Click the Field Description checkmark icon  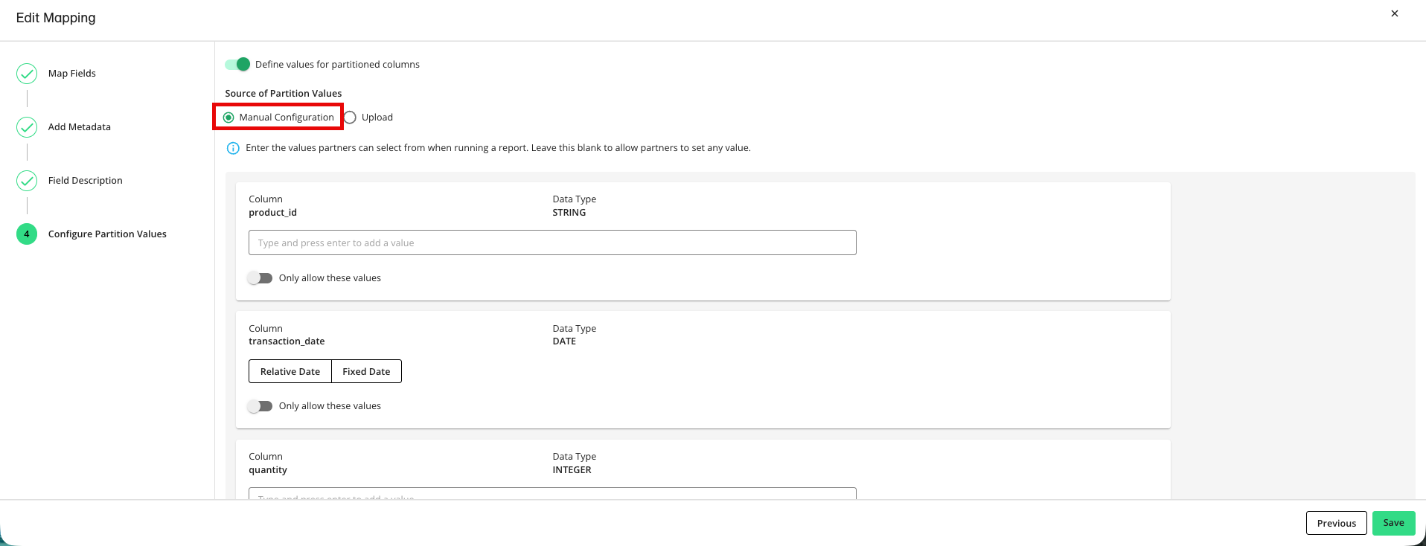coord(27,181)
